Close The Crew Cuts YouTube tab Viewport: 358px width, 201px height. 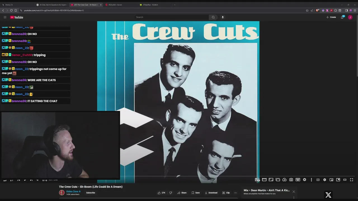click(101, 5)
